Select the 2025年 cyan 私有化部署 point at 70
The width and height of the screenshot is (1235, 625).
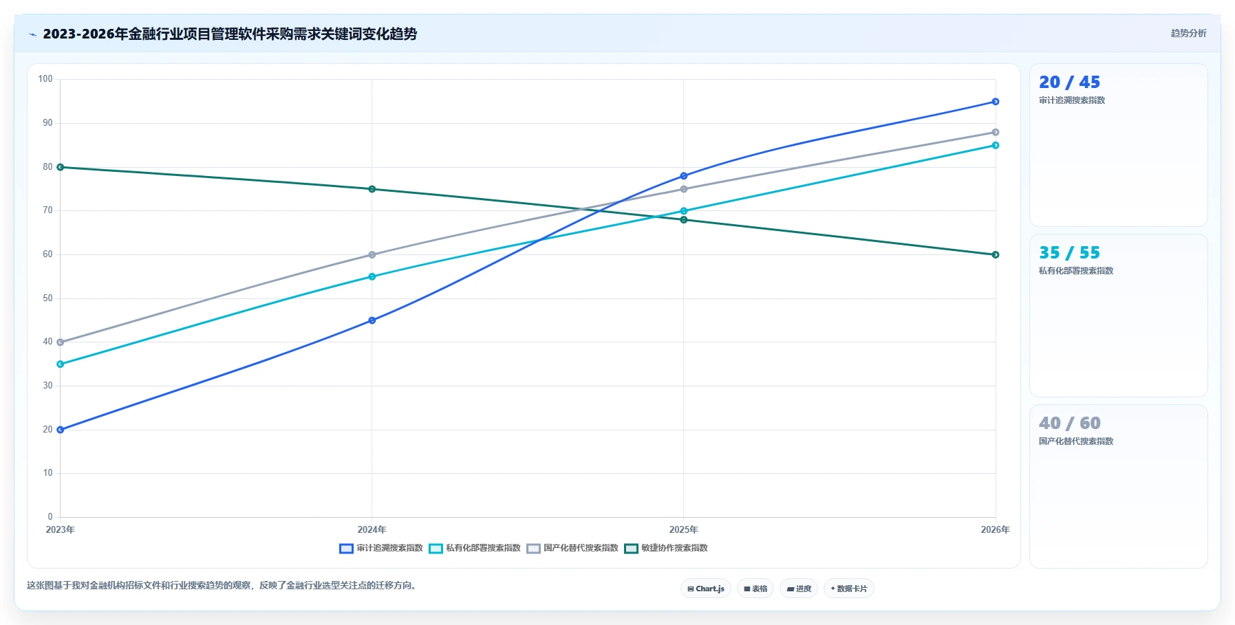(x=684, y=211)
